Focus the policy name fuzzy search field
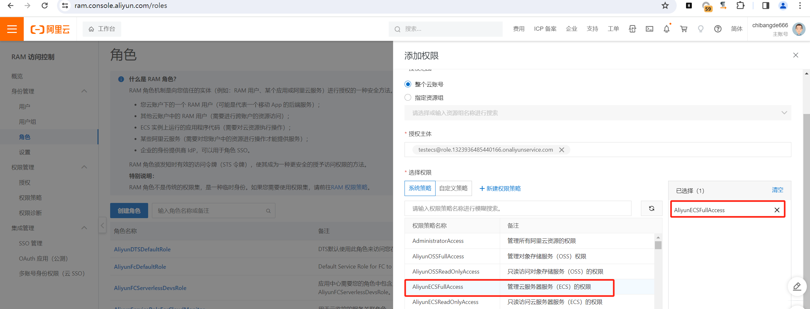This screenshot has height=309, width=810. (x=518, y=208)
